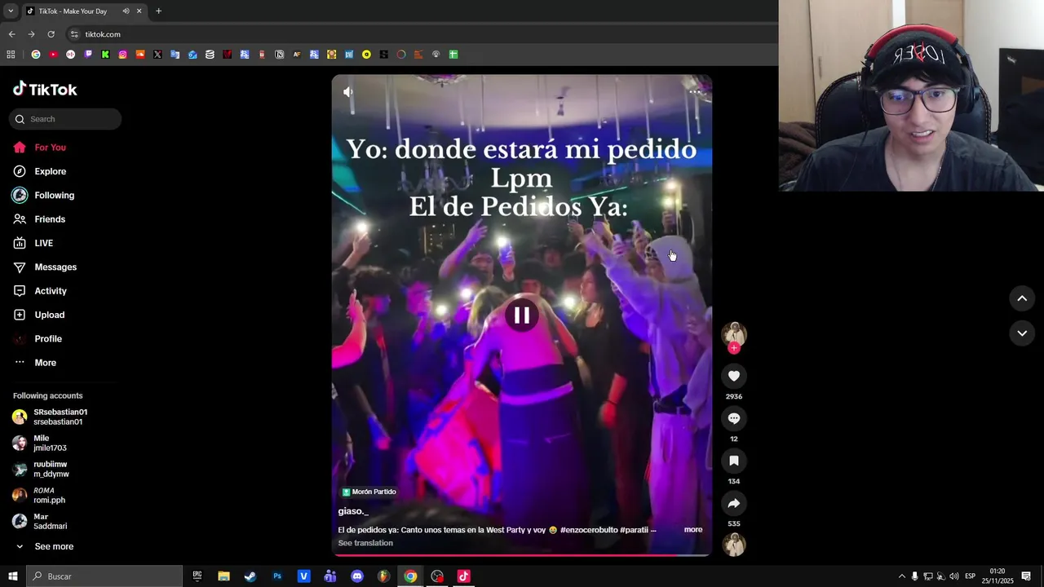Screen dimensions: 1044x587
Task: Open Photoshop from the taskbar
Action: coord(277,576)
